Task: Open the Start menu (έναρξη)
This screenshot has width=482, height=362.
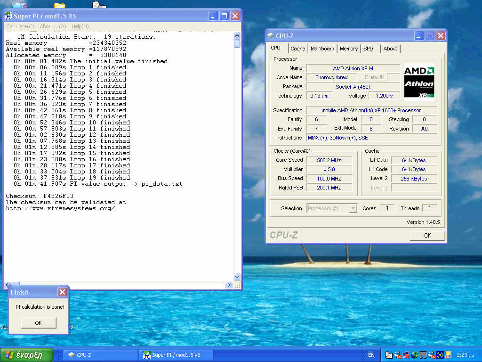Action: [27, 355]
